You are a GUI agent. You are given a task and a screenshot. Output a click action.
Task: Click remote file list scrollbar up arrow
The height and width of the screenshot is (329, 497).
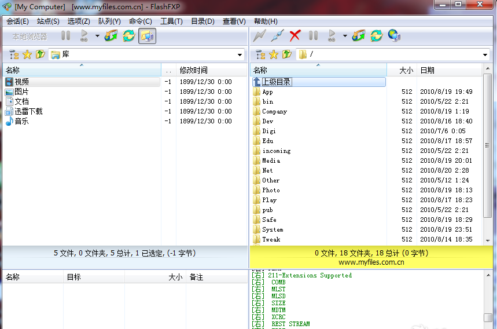(x=488, y=68)
